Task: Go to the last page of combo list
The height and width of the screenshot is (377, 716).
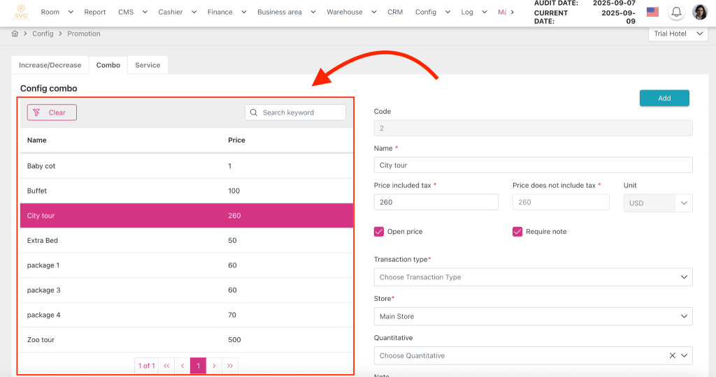Action: (231, 365)
